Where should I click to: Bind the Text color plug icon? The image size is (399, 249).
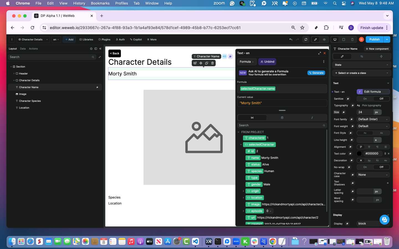(x=351, y=154)
